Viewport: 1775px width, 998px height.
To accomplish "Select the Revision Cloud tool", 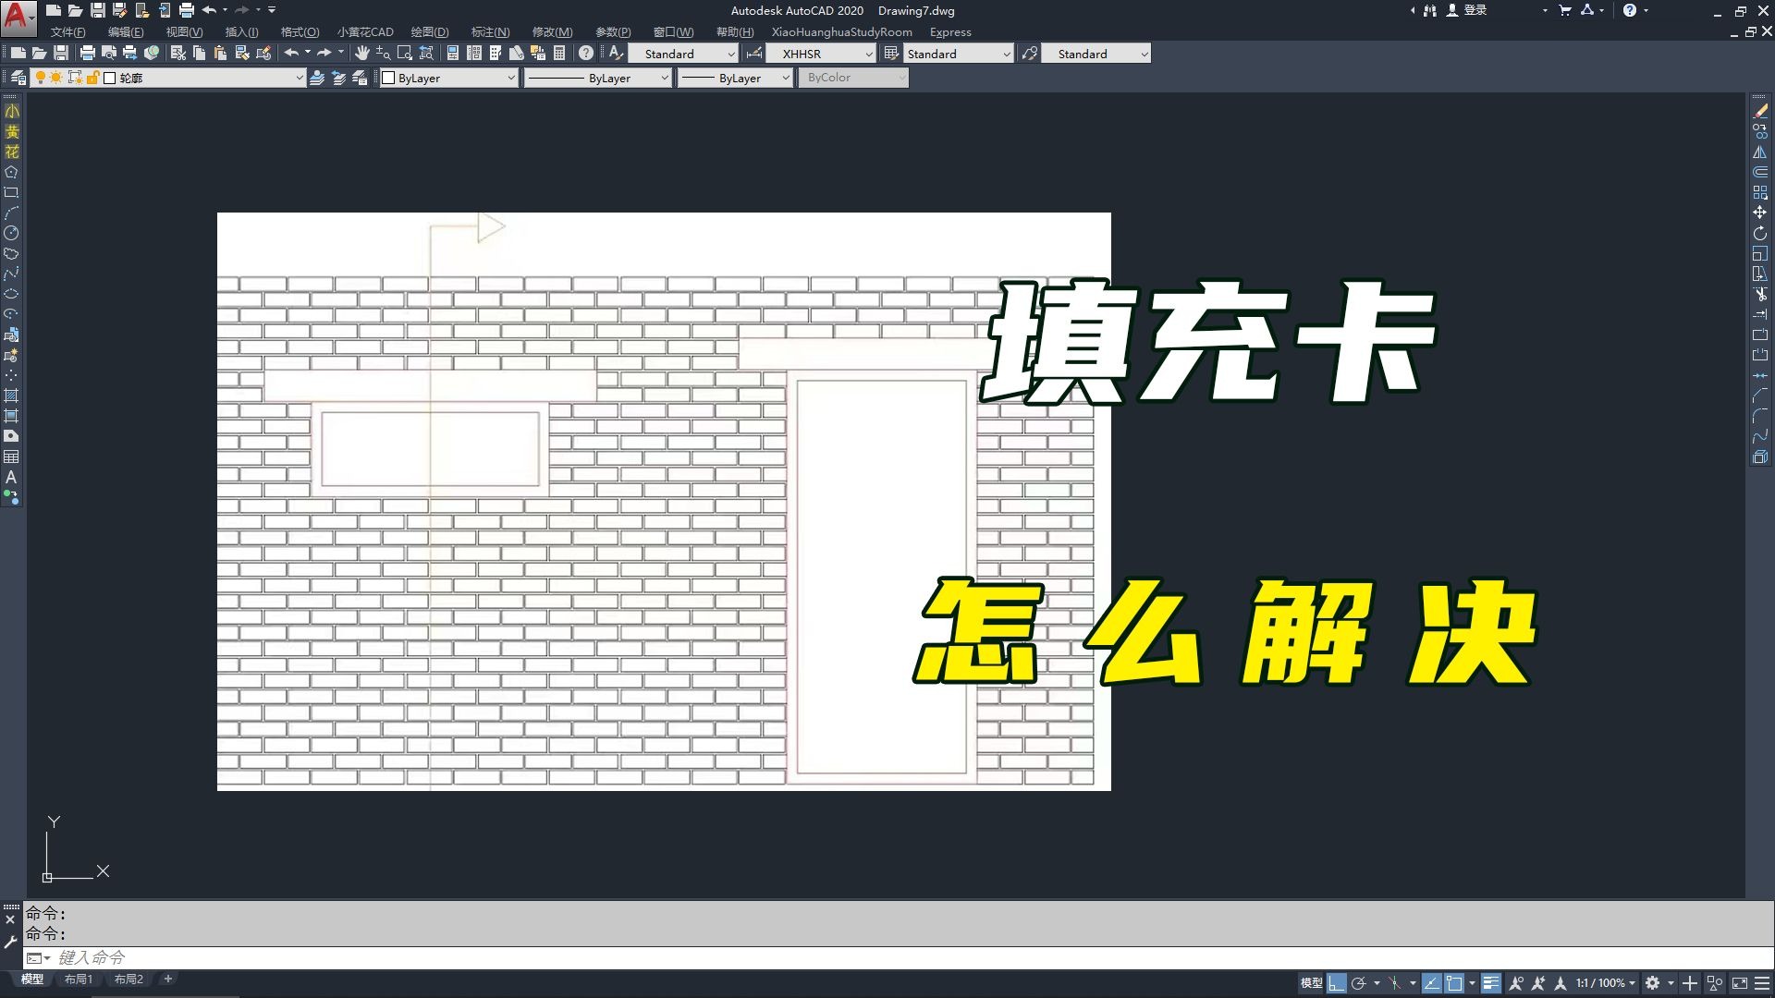I will [x=12, y=254].
